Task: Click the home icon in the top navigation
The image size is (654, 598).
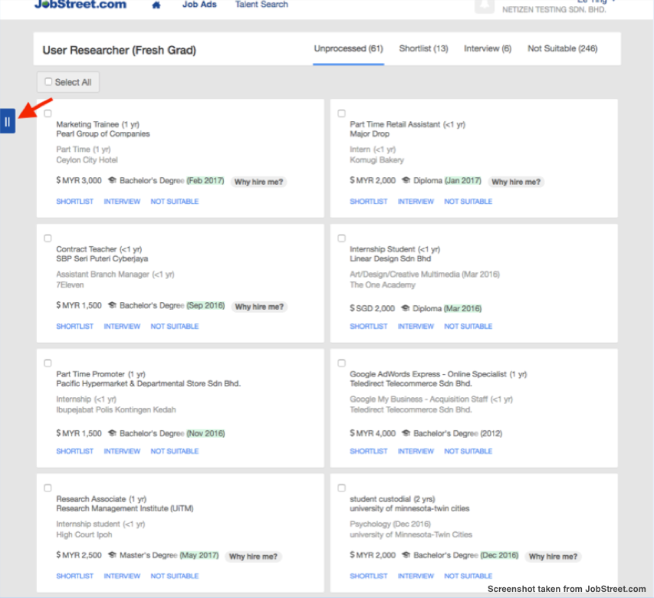Action: click(x=156, y=5)
